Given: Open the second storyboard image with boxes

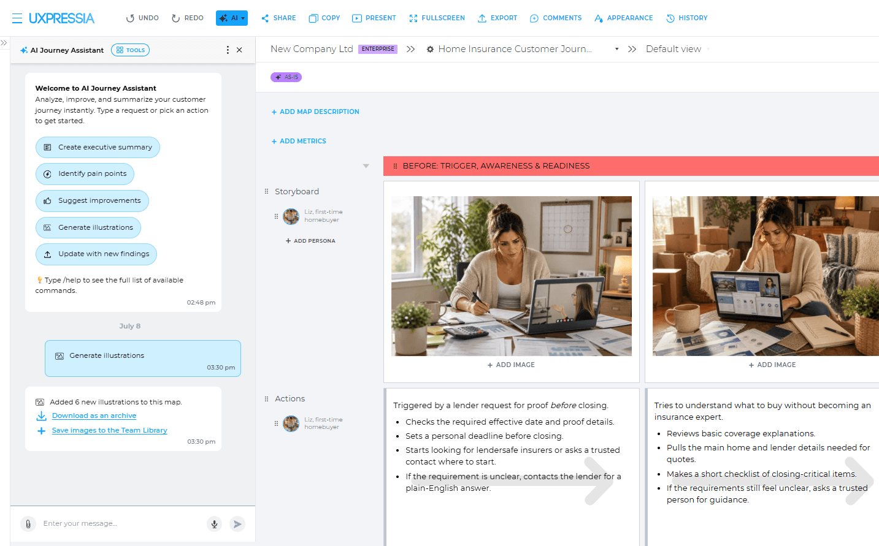Looking at the screenshot, I should click(x=766, y=276).
